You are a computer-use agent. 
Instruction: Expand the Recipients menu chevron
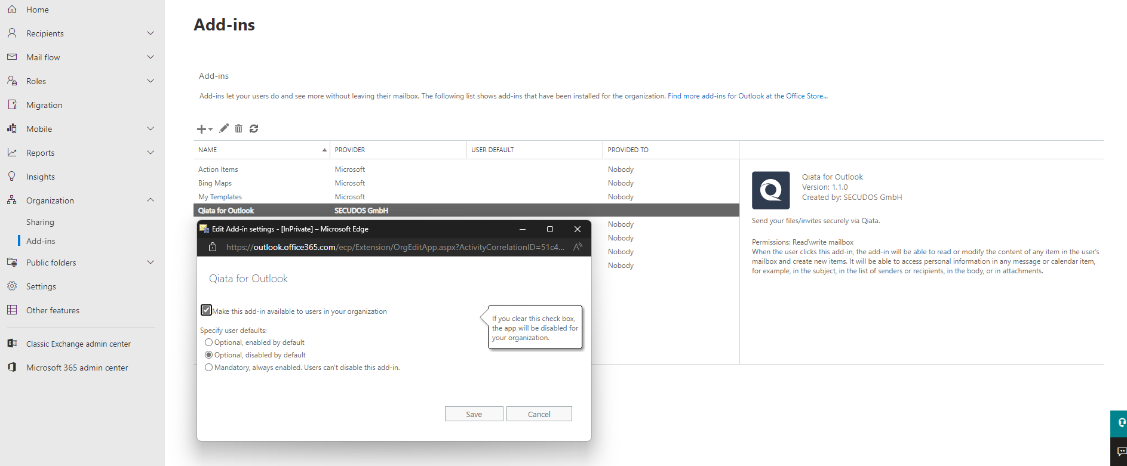151,33
